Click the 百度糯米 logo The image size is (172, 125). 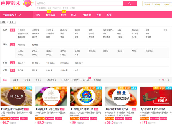(x=11, y=3)
